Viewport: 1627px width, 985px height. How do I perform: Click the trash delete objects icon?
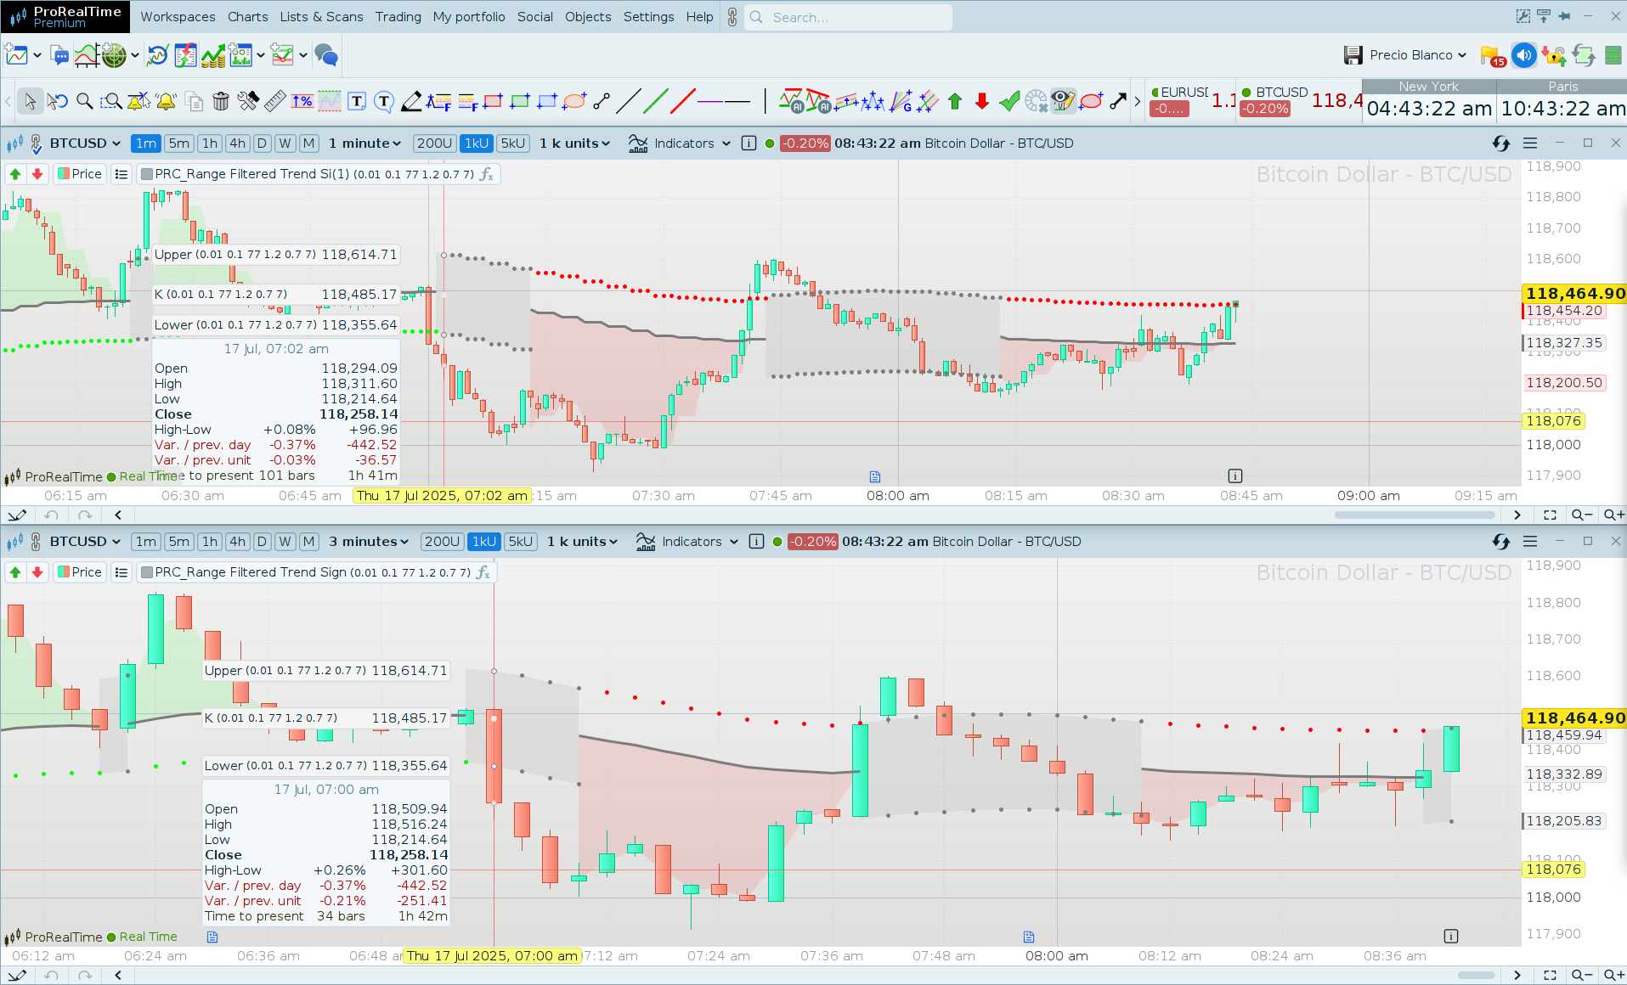click(x=221, y=102)
